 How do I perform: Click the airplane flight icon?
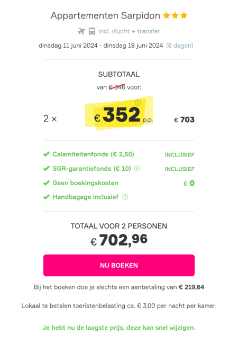[81, 31]
